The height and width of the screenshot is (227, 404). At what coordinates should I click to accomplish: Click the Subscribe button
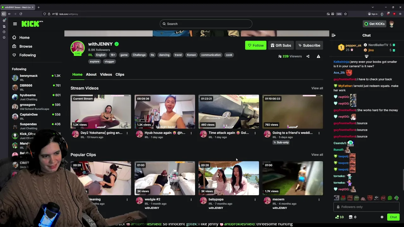tap(309, 45)
